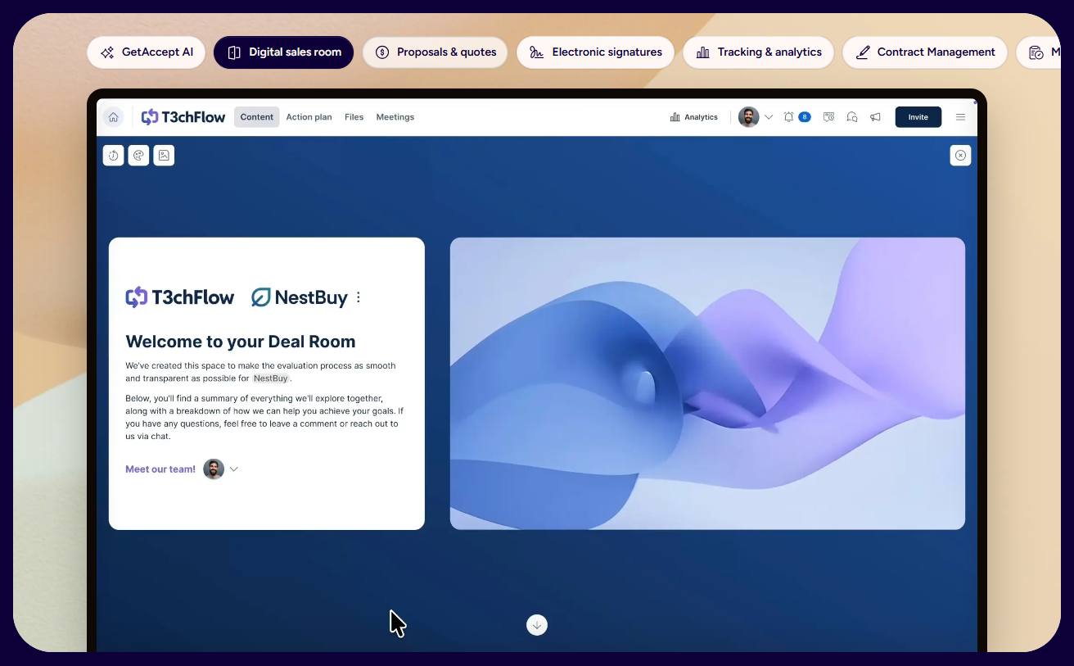Click the paragraph starting "Below, you'll find"

coord(264,418)
